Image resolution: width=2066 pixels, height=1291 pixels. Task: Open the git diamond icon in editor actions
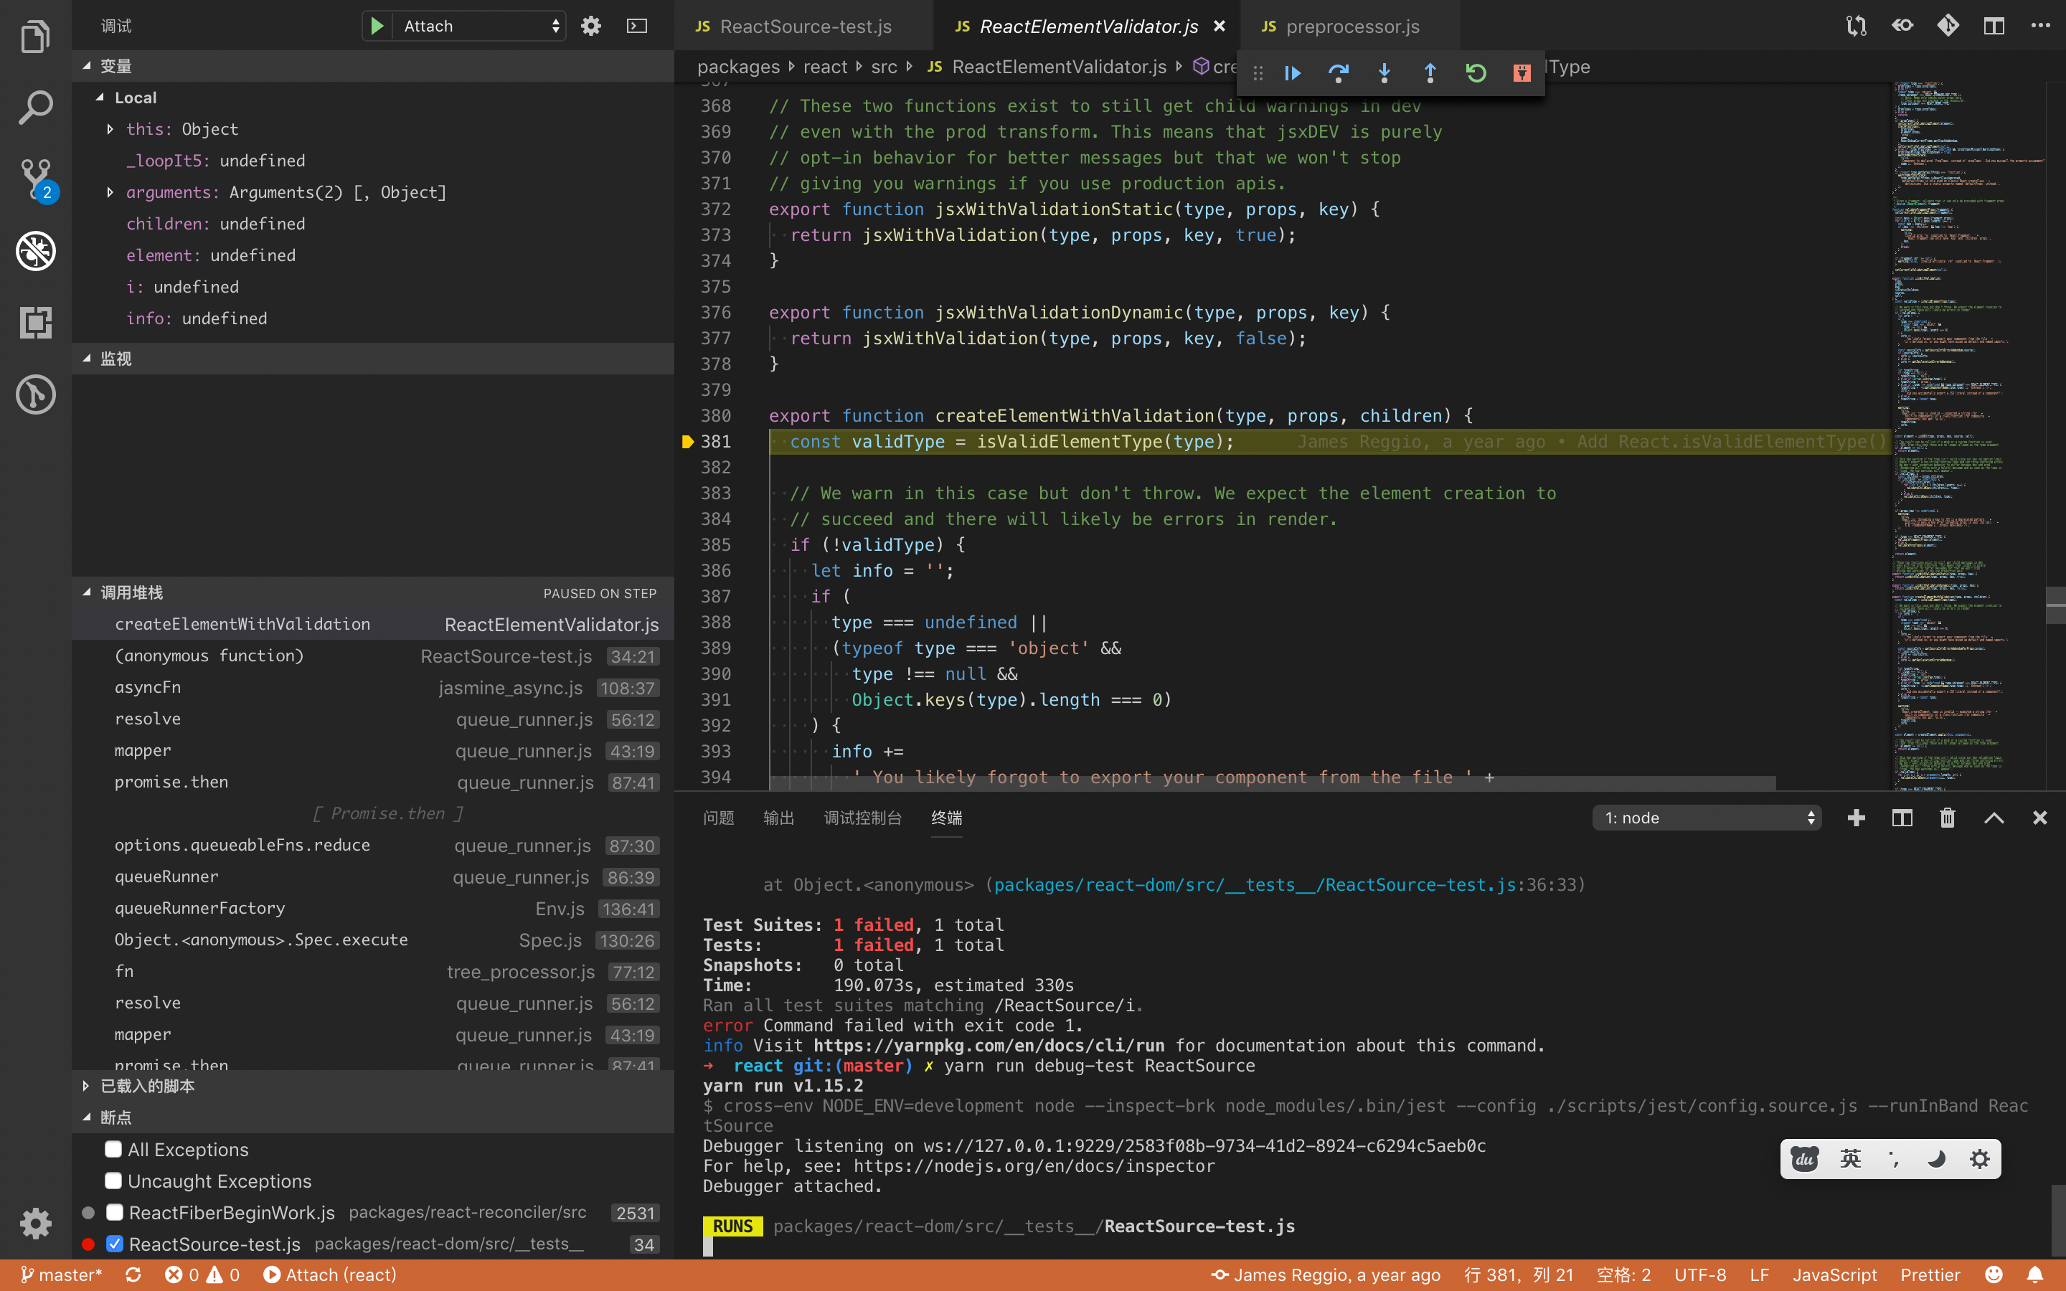click(x=1948, y=26)
